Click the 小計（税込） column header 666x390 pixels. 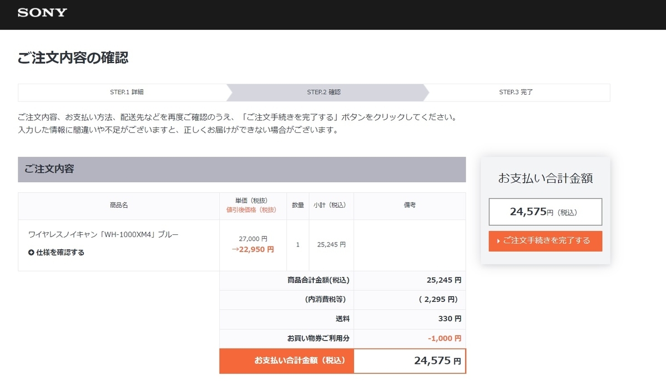pos(331,205)
